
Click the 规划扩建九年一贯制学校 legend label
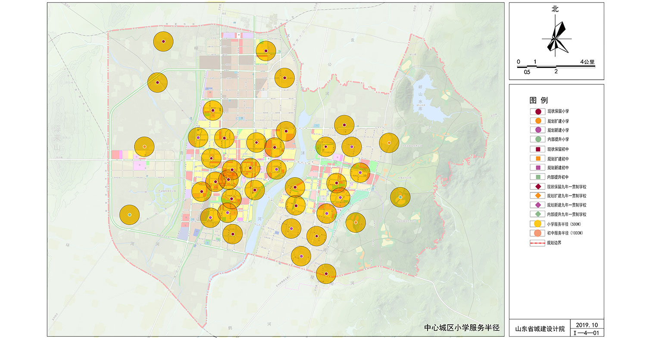click(x=567, y=196)
